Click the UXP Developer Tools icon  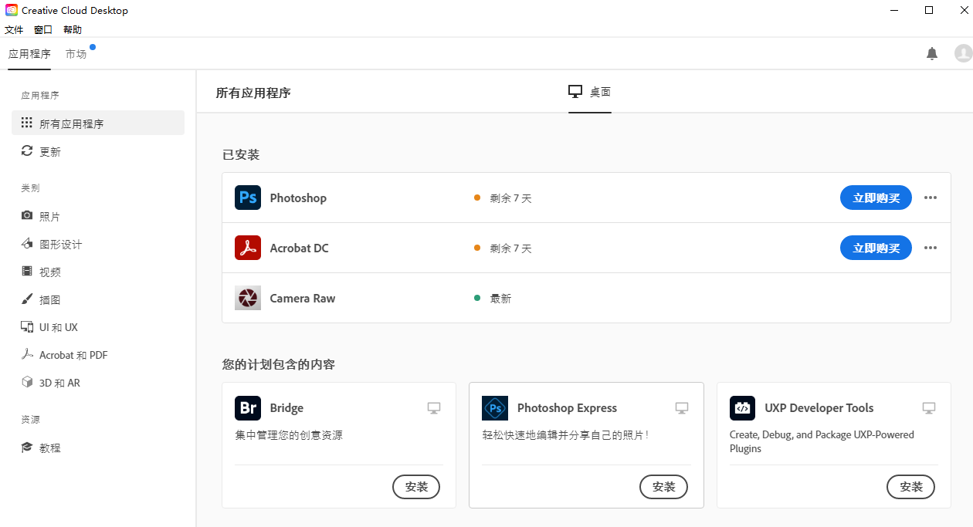[742, 408]
